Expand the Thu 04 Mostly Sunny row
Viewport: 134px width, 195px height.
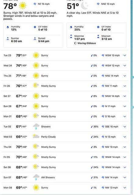coord(125,147)
